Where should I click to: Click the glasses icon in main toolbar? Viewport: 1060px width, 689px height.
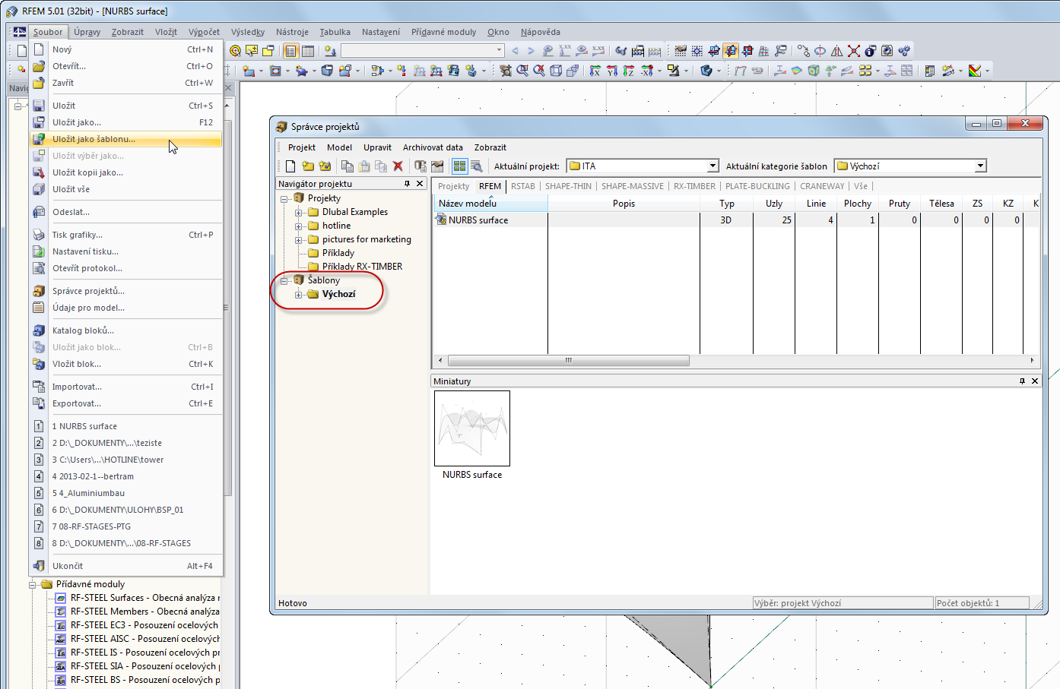click(621, 51)
